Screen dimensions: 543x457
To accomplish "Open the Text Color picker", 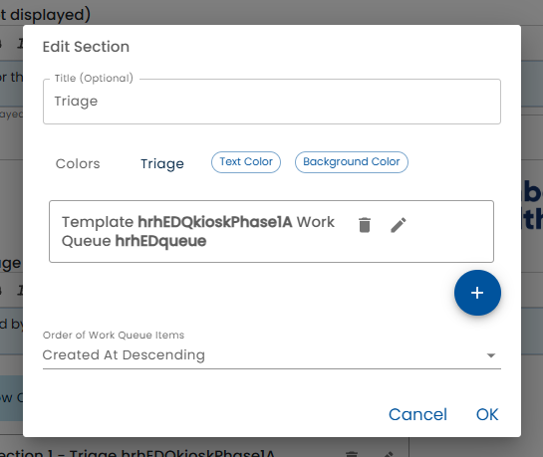I will pyautogui.click(x=246, y=162).
